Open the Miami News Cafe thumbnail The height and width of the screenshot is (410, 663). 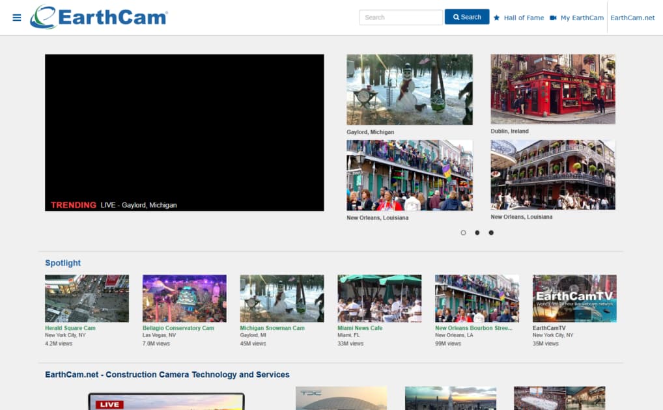(379, 299)
